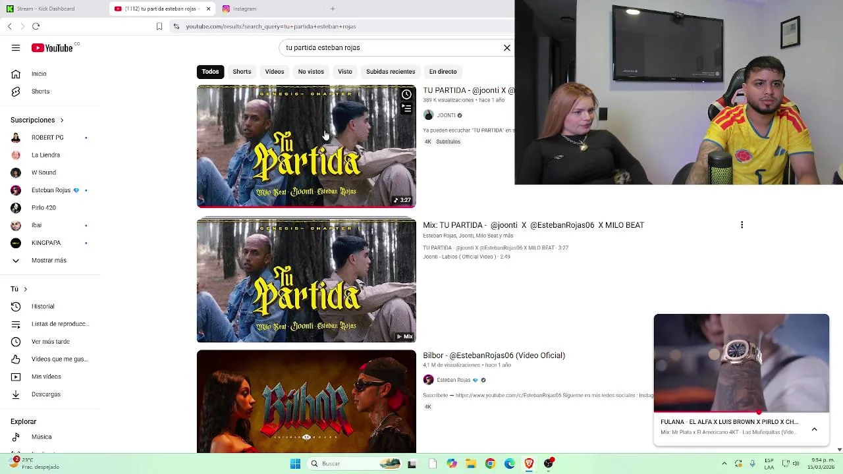The height and width of the screenshot is (474, 843).
Task: Select the Vídeos filter chip
Action: [275, 72]
